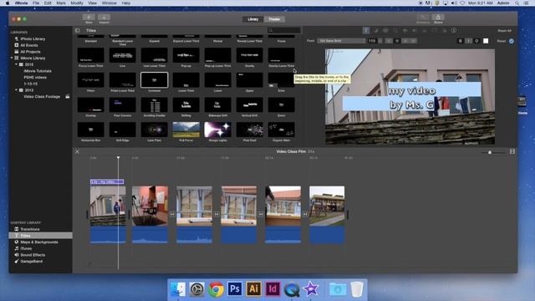Open the white font color swatch
Viewport: 535px width, 301px height.
pos(486,41)
